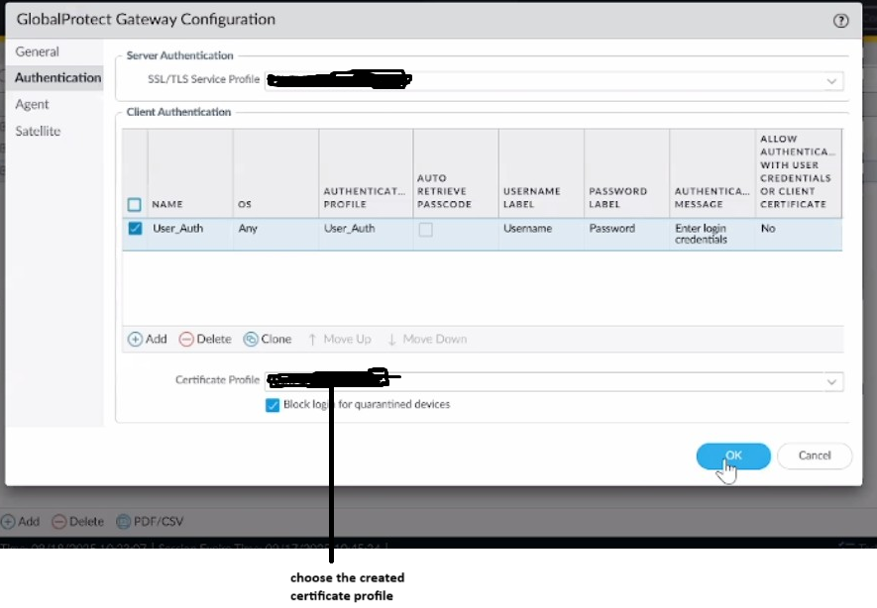The height and width of the screenshot is (608, 877).
Task: Go to the Satellite tab
Action: point(38,132)
